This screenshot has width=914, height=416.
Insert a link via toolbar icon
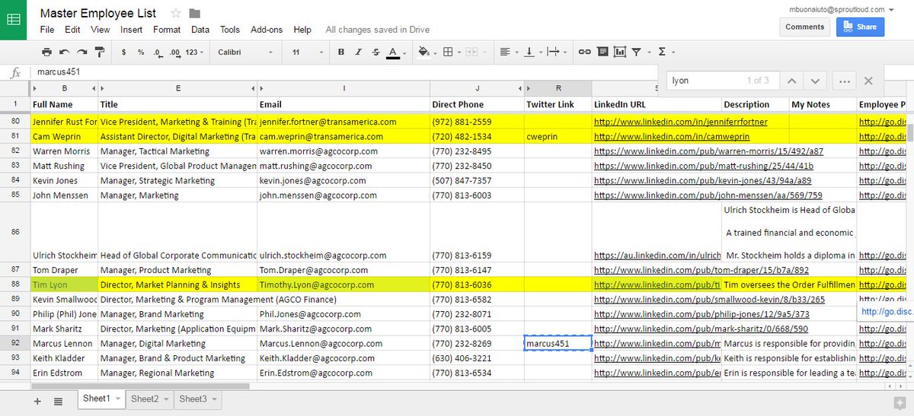pyautogui.click(x=584, y=52)
